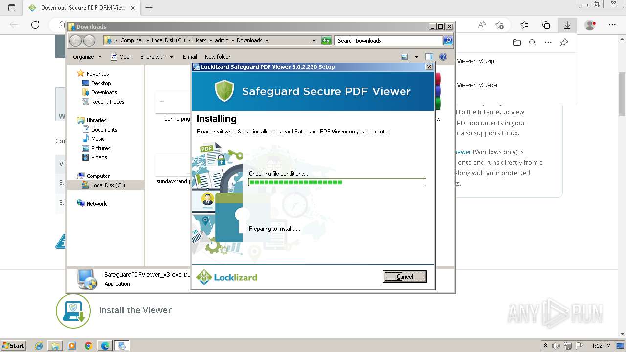Select Local Disk (C:) in the breadcrumb
Screen dimensions: 626x352
click(x=168, y=40)
